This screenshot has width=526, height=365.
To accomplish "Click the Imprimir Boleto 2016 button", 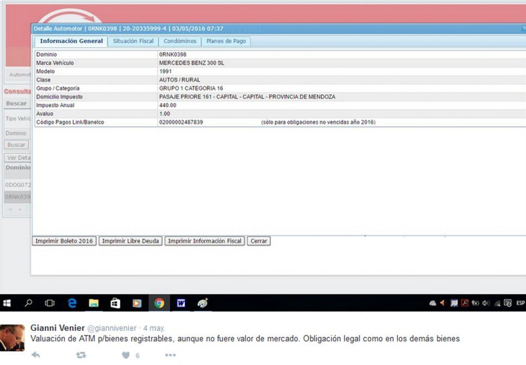I will tap(64, 241).
